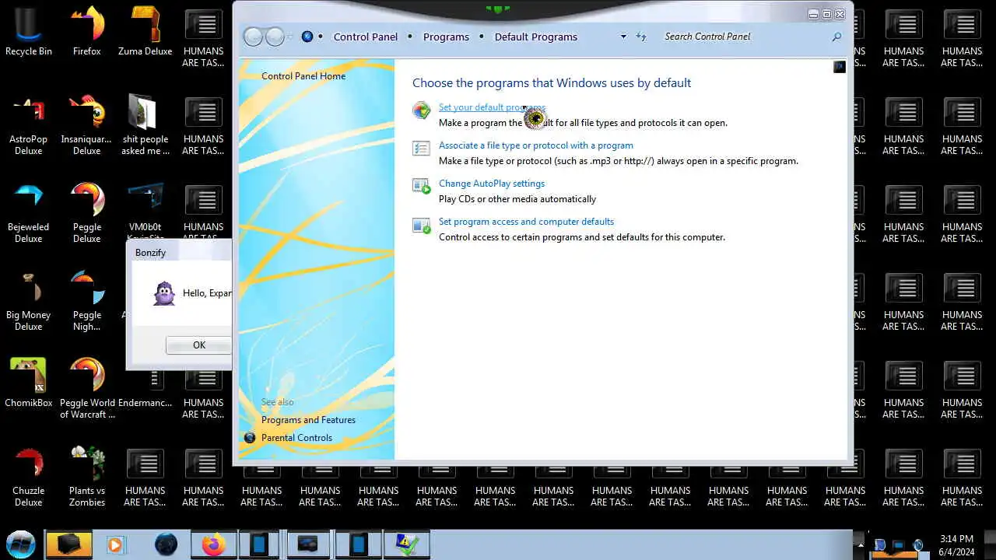Image resolution: width=996 pixels, height=560 pixels.
Task: Click the Control Panel breadcrumb
Action: pos(366,37)
